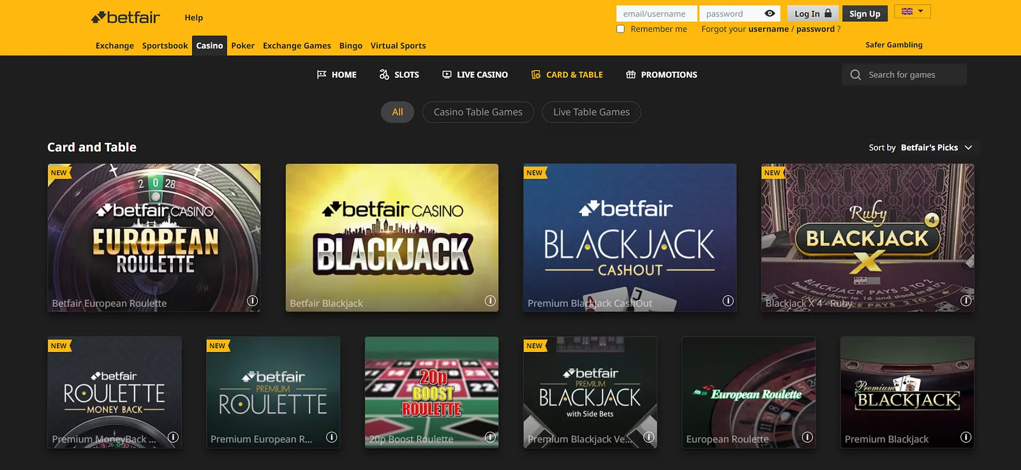Filter by Casino Table Games
The height and width of the screenshot is (470, 1021).
click(x=478, y=112)
